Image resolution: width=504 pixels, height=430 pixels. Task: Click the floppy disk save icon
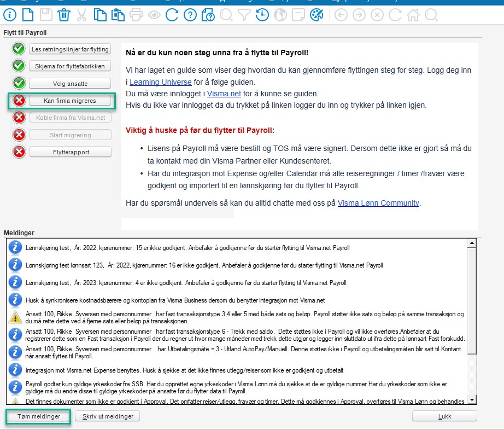[46, 15]
